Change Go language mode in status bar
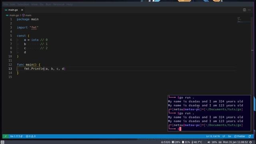The width and height of the screenshot is (256, 144). coord(229,136)
